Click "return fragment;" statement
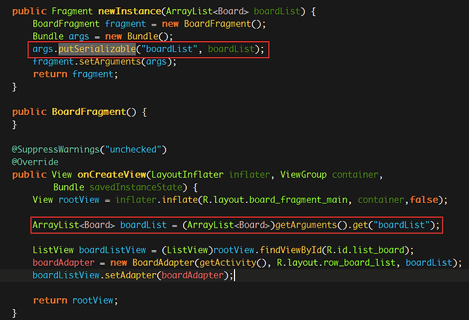This screenshot has height=320, width=469. [76, 74]
